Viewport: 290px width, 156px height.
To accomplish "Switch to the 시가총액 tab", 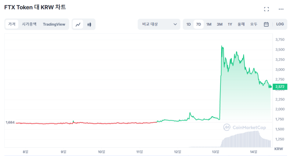I will (x=29, y=24).
